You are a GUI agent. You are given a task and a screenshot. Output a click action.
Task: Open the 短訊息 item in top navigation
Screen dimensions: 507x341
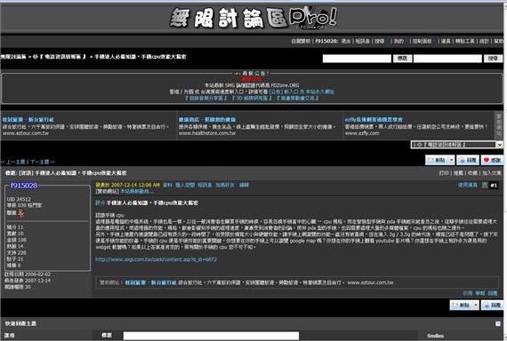[363, 41]
